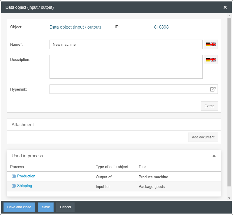Click into the Description text area
Image resolution: width=233 pixels, height=215 pixels.
[x=126, y=67]
